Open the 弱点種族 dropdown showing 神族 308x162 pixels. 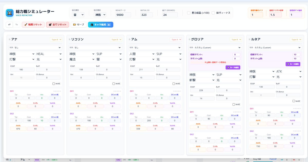[x=100, y=15]
